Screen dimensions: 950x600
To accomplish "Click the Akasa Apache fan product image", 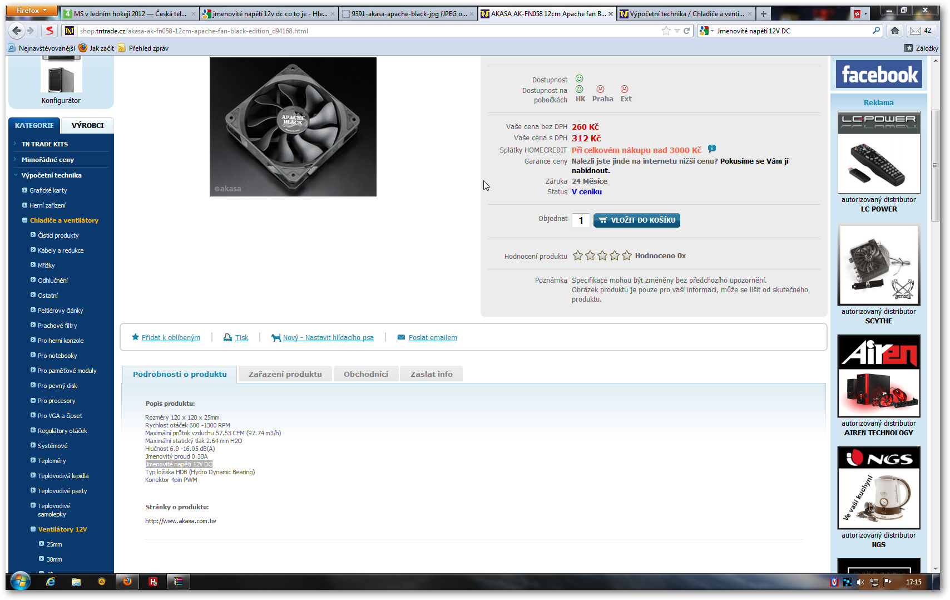I will click(x=293, y=127).
